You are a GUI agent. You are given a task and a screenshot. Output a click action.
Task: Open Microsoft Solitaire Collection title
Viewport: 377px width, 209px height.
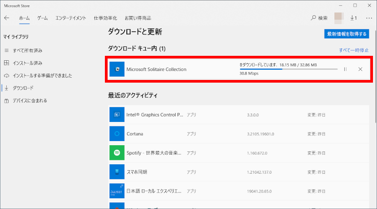pos(156,69)
